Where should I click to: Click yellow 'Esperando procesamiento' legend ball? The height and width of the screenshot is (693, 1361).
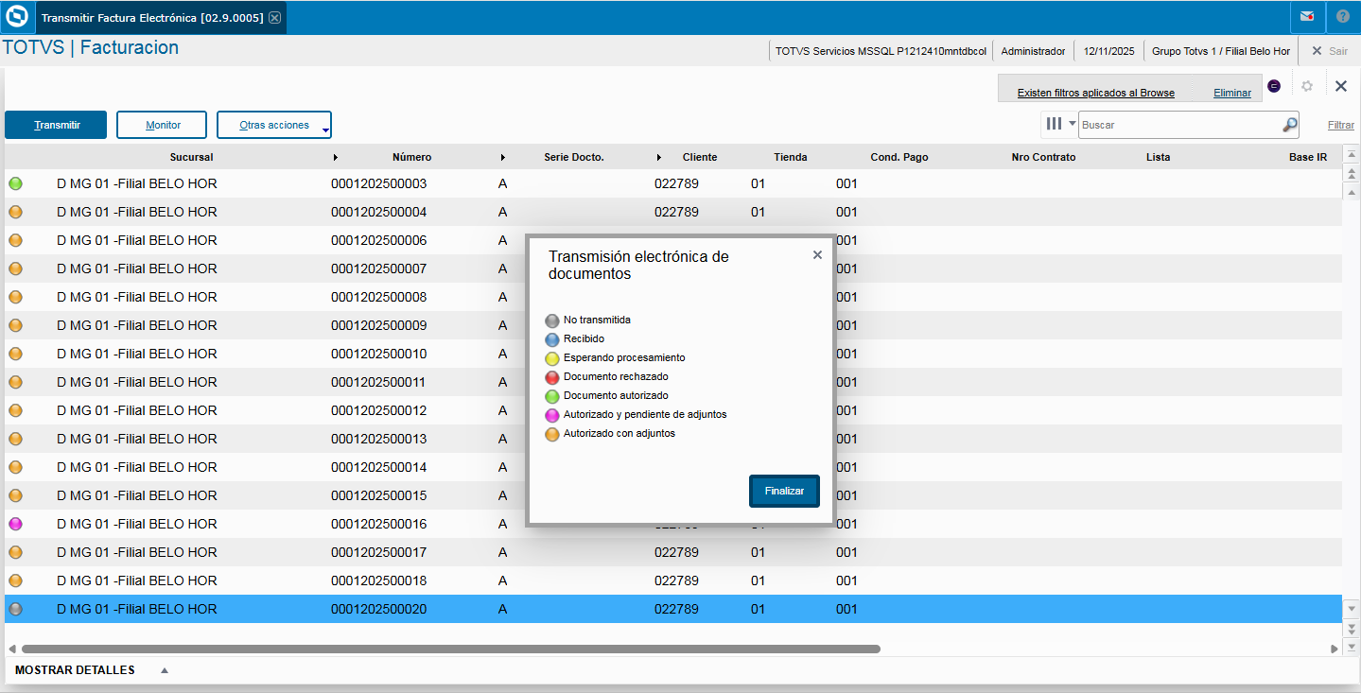(x=552, y=358)
